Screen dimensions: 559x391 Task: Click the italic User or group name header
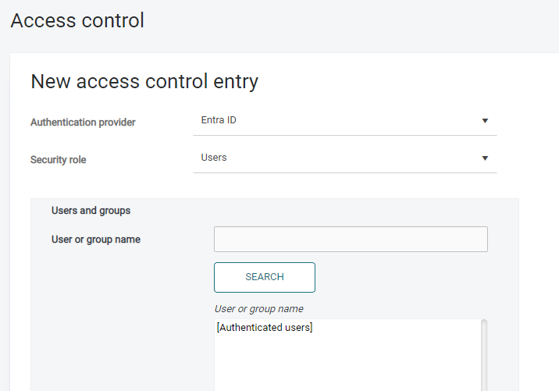259,309
